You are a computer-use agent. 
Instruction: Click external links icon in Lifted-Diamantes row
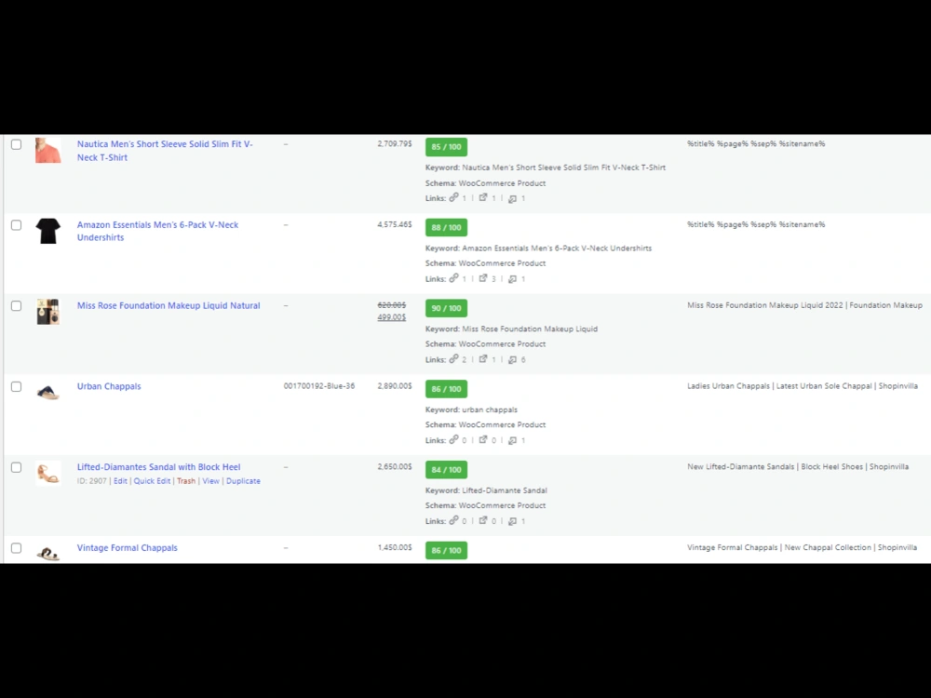(x=483, y=520)
